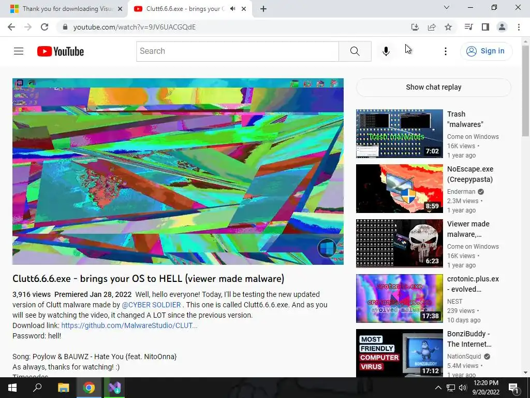
Task: Share this page from the address bar
Action: (432, 27)
